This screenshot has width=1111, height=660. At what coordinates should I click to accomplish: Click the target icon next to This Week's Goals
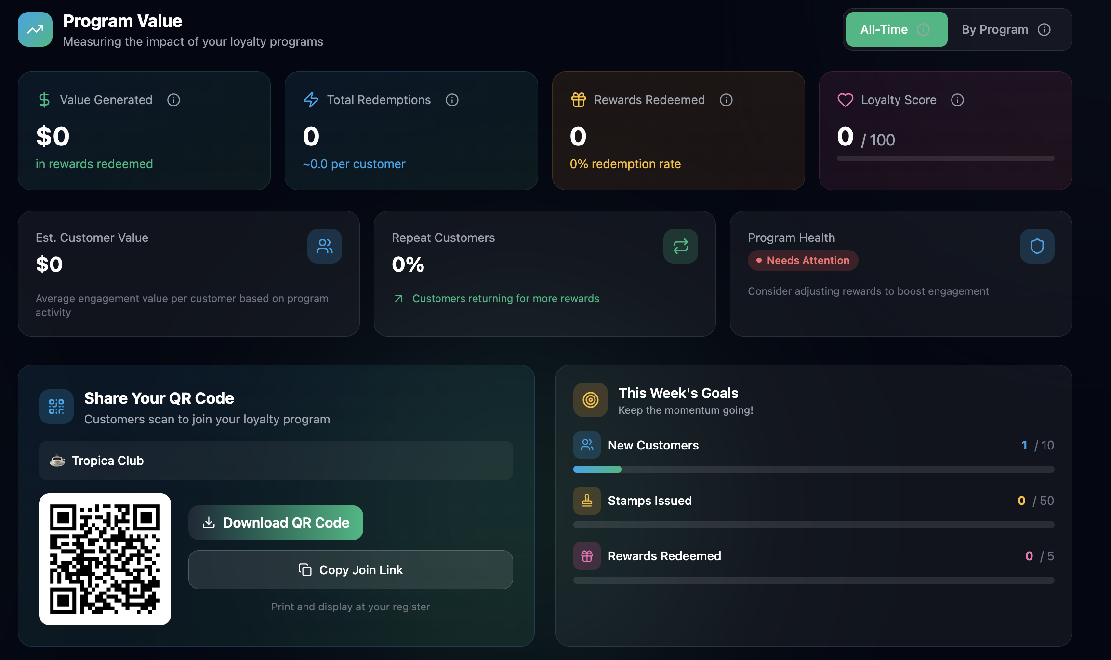590,399
